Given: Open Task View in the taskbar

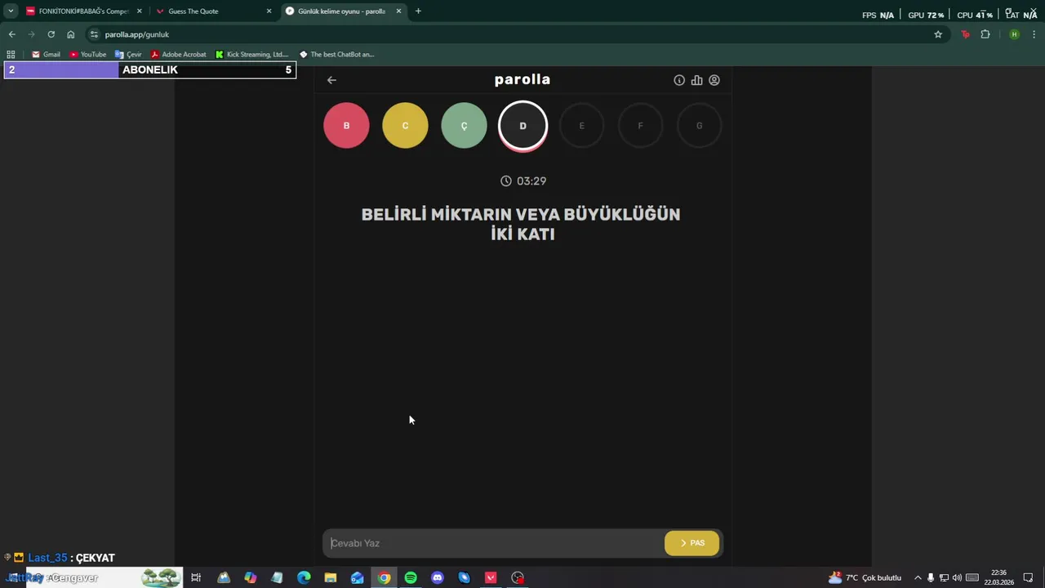Looking at the screenshot, I should pyautogui.click(x=196, y=577).
